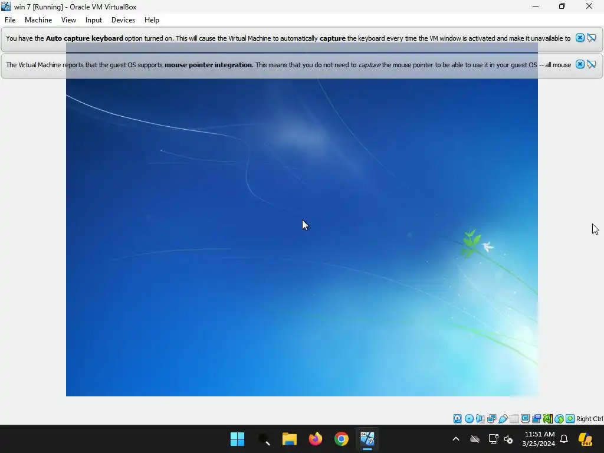Open the Windows Start menu

[237, 439]
